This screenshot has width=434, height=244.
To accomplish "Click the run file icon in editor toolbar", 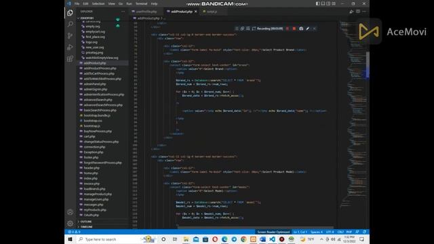I will tap(351, 12).
